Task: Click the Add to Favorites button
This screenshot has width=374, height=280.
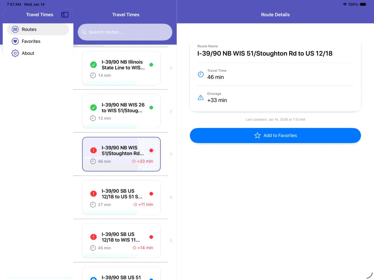Action: tap(275, 136)
